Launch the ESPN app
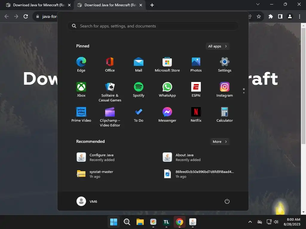 (196, 89)
